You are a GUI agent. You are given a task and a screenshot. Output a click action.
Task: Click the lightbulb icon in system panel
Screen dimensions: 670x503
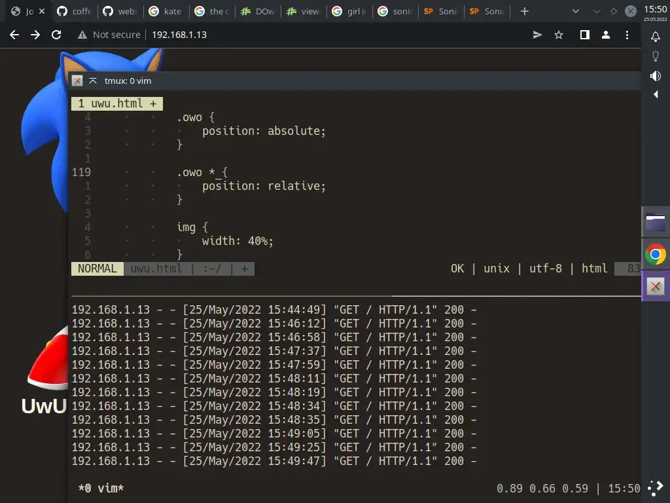[656, 56]
